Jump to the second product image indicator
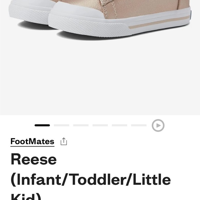Image resolution: width=200 pixels, height=200 pixels. click(61, 125)
